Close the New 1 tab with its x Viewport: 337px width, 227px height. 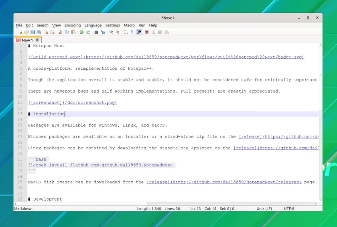click(37, 40)
